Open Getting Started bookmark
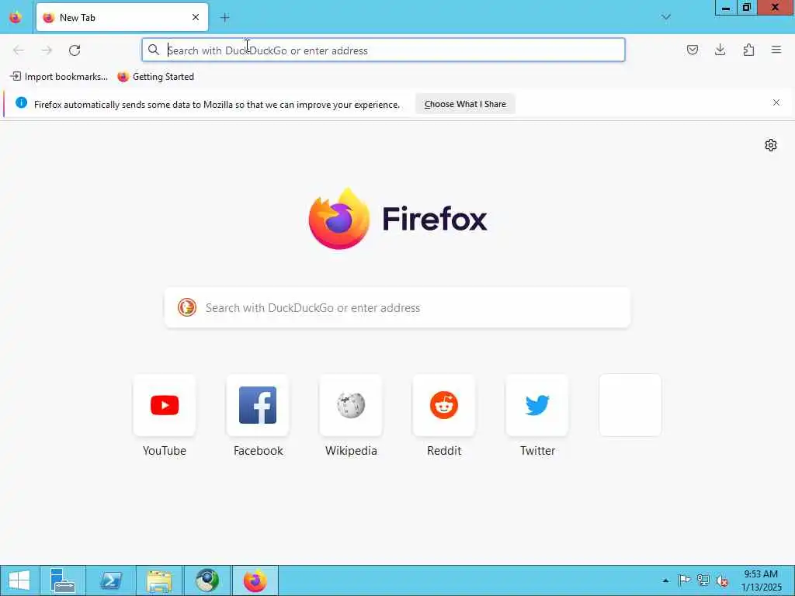 155,77
